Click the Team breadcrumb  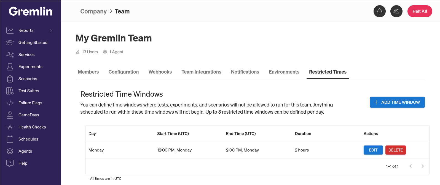tap(122, 11)
